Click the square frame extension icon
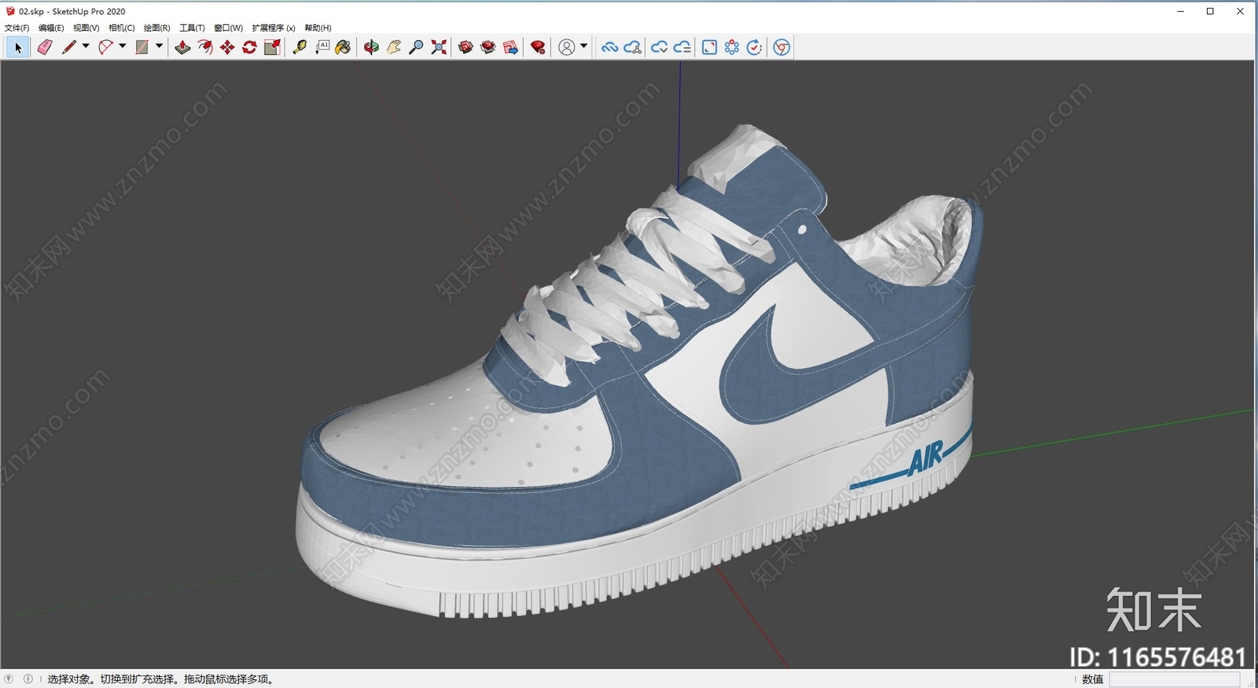This screenshot has width=1258, height=688. pos(709,48)
